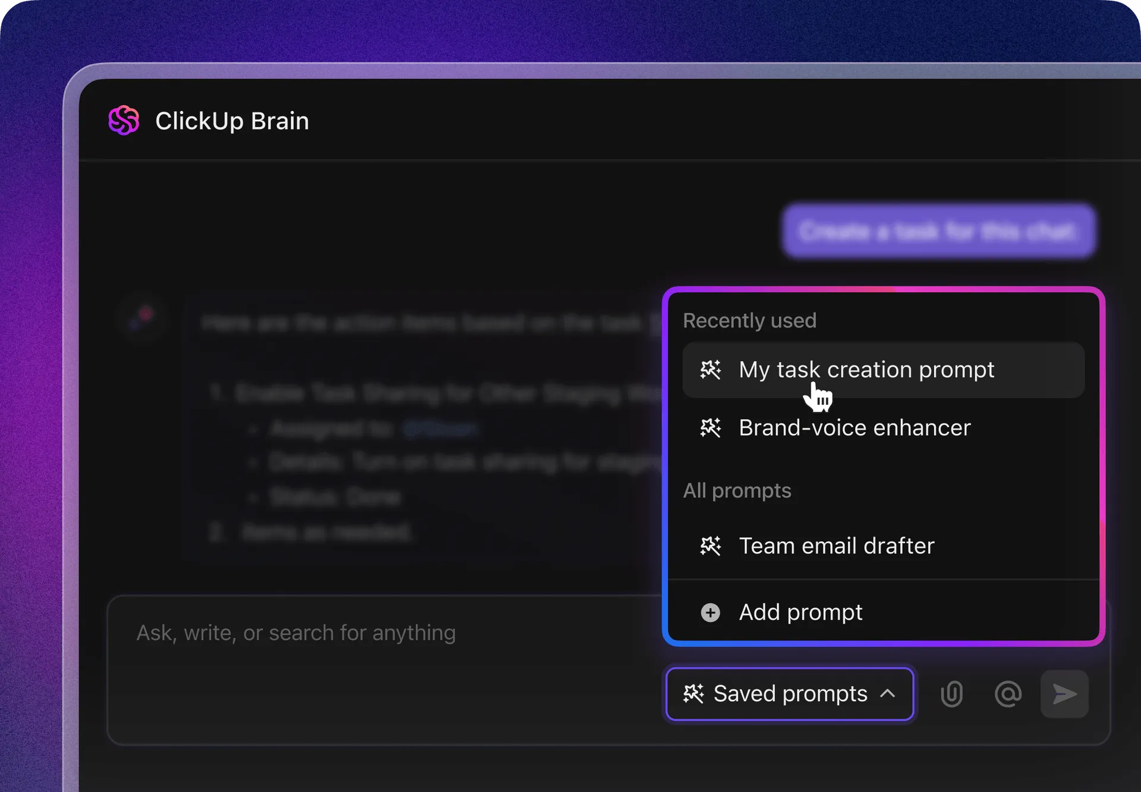Click the send arrow button
This screenshot has height=792, width=1141.
(1064, 694)
